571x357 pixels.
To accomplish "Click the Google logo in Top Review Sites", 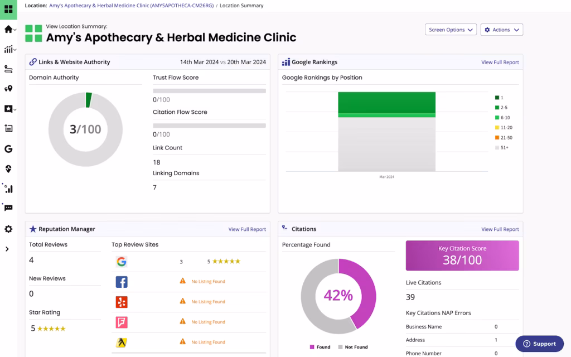I will [122, 262].
